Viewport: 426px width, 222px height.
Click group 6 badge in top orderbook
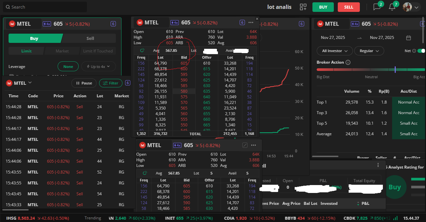pyautogui.click(x=242, y=22)
